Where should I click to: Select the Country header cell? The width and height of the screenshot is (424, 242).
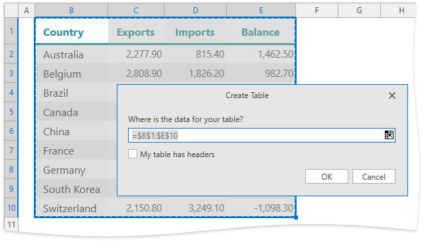tap(72, 31)
